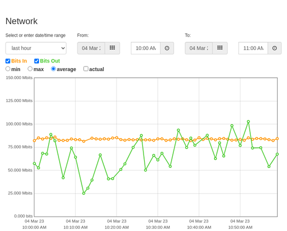Image resolution: width=287 pixels, height=231 pixels.
Task: Click the 100.000 Mbits axis label
Action: 19,124
